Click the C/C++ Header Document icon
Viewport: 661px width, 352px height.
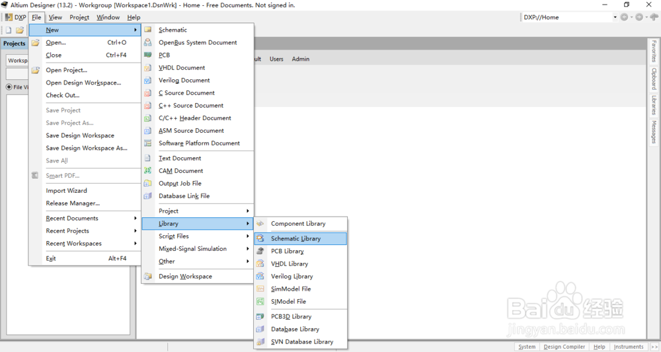point(147,118)
